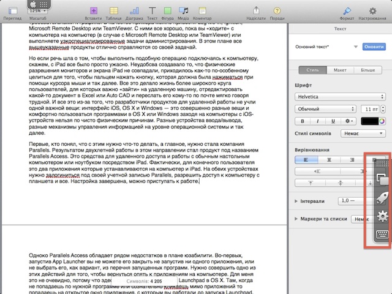Show keyboard via sidebar keyboard icon

coord(382,235)
